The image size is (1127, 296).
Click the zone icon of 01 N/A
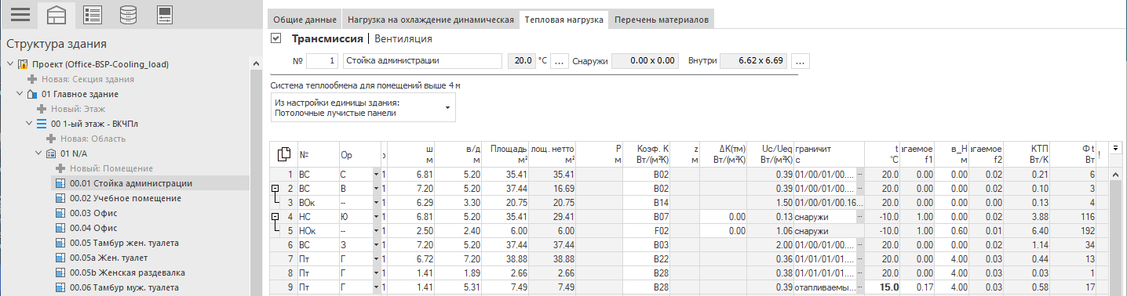tap(51, 153)
